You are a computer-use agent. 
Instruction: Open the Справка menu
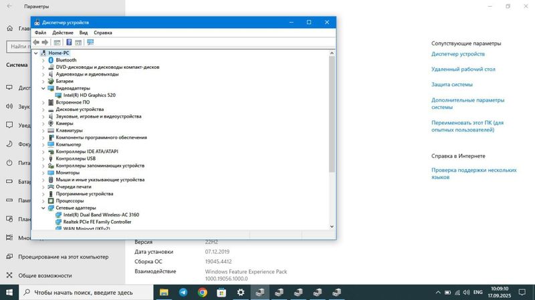[x=103, y=33]
